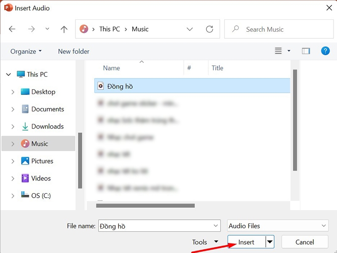Click Insert to add the audio

[246, 242]
